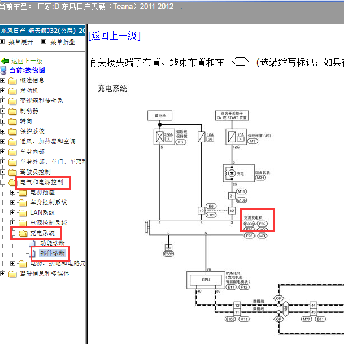Expand the 保护系统 tree node

pyautogui.click(x=2, y=131)
